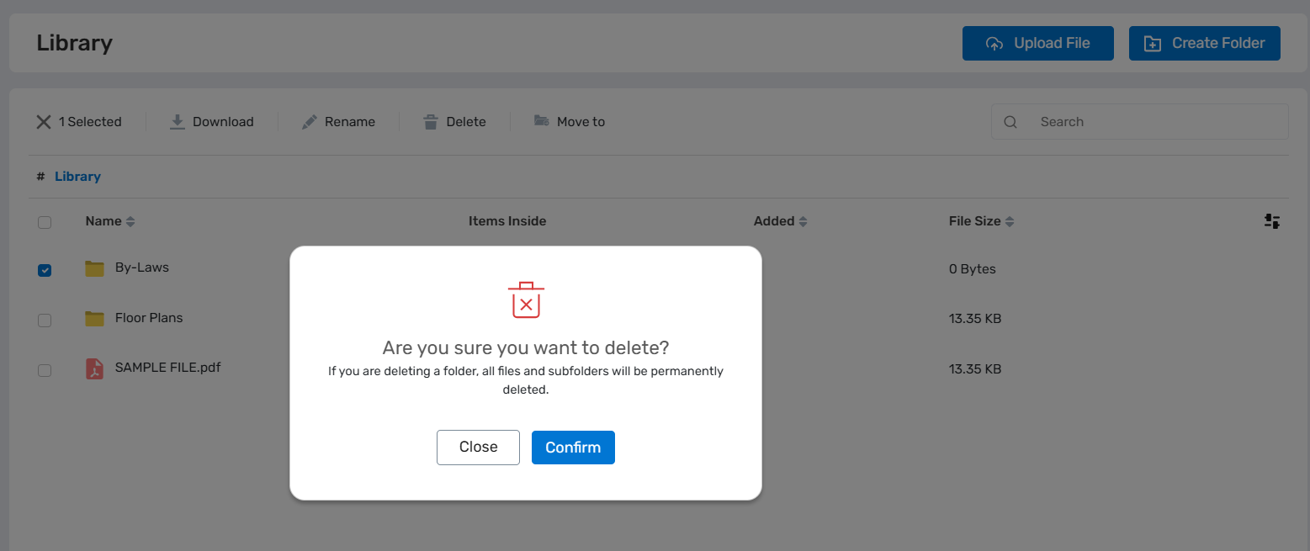This screenshot has width=1310, height=551.
Task: Click the search magnifier icon
Action: (x=1010, y=122)
